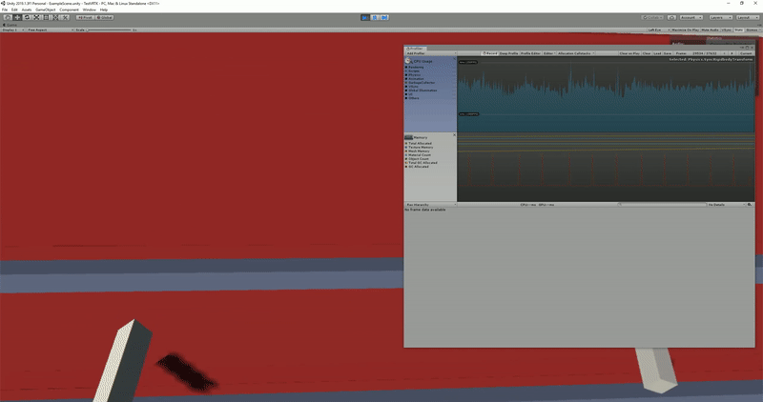
Task: Click the Profiler search field
Action: [x=662, y=205]
